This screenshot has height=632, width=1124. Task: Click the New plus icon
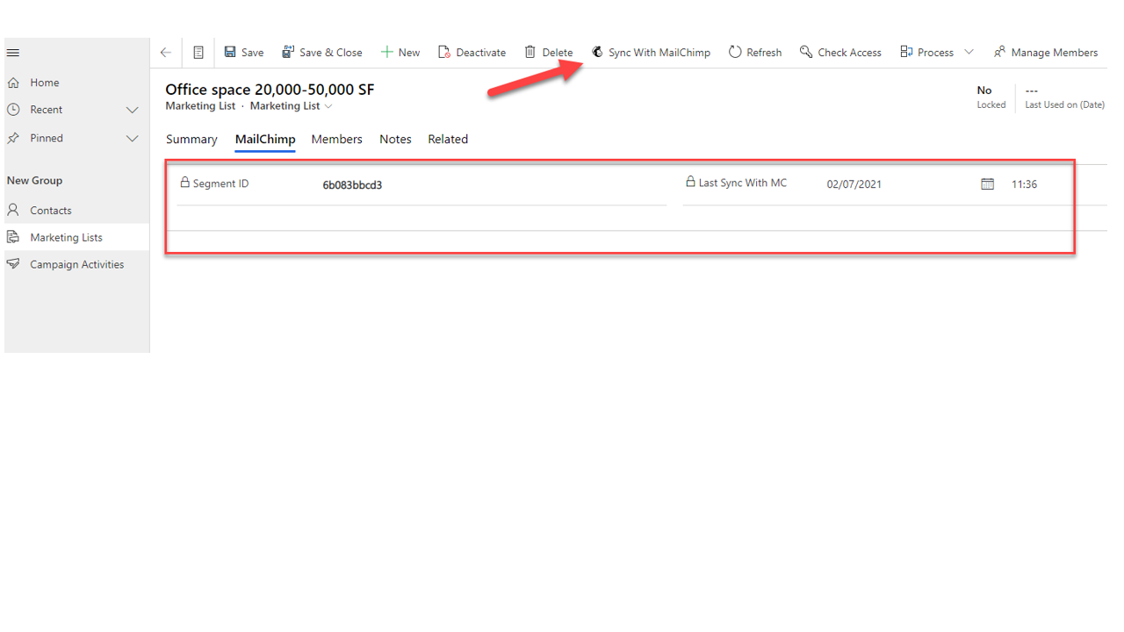(387, 52)
